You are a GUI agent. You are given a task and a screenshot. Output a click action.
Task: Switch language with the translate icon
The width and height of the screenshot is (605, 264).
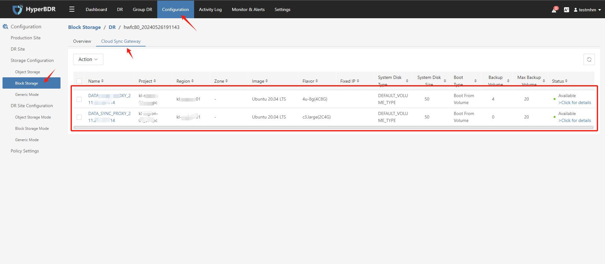pyautogui.click(x=566, y=10)
